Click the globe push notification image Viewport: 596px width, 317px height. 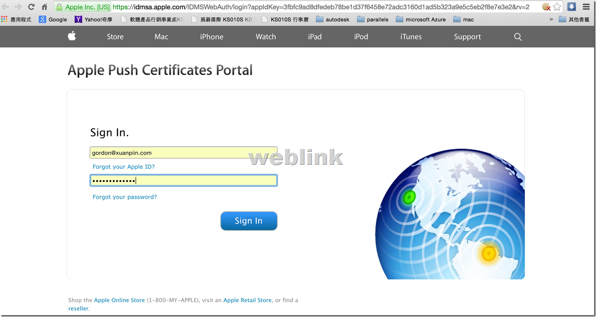coord(450,213)
